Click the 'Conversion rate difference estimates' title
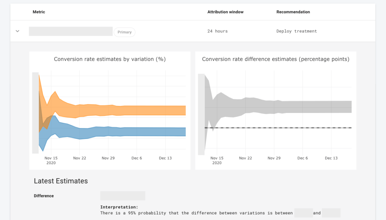The image size is (386, 220). click(x=275, y=59)
